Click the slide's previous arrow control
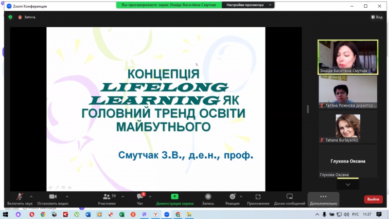This screenshot has width=389, height=219. point(51,187)
